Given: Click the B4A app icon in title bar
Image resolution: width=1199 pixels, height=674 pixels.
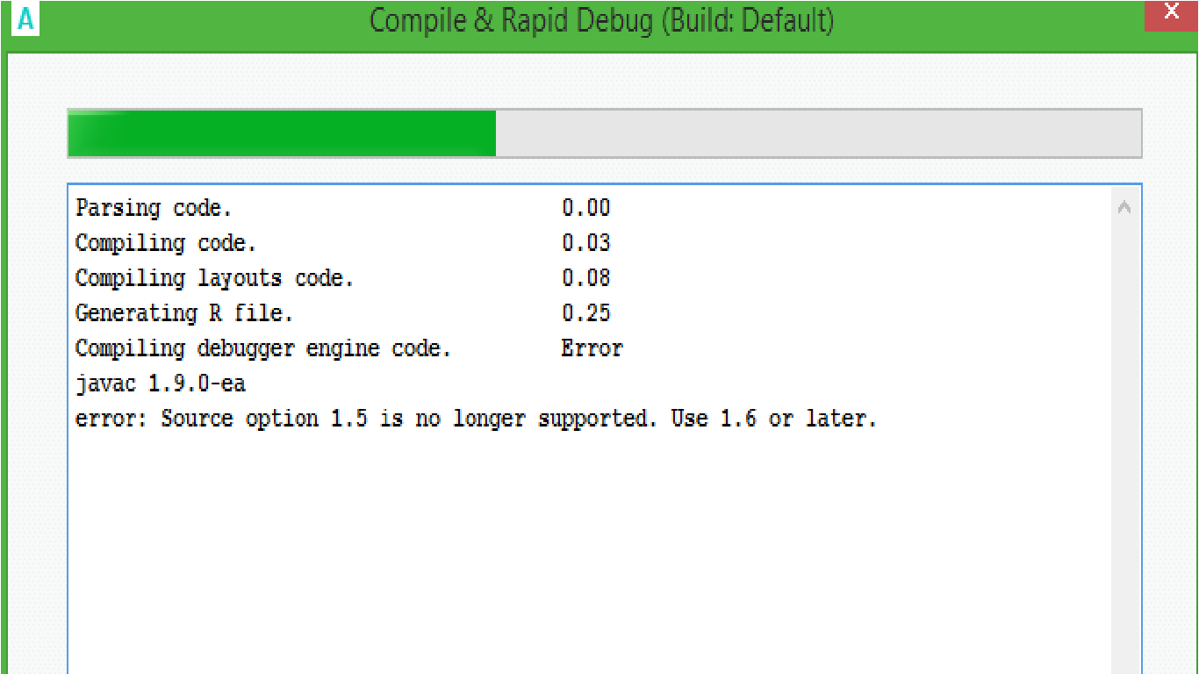Looking at the screenshot, I should pyautogui.click(x=26, y=19).
